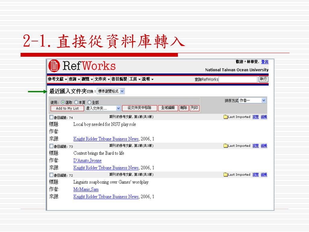Tick checkbox for reference number 72
The width and height of the screenshot is (309, 232).
click(51, 175)
